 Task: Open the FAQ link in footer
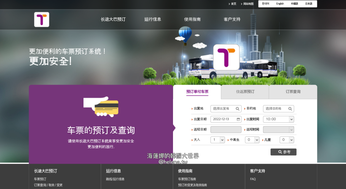pyautogui.click(x=253, y=179)
